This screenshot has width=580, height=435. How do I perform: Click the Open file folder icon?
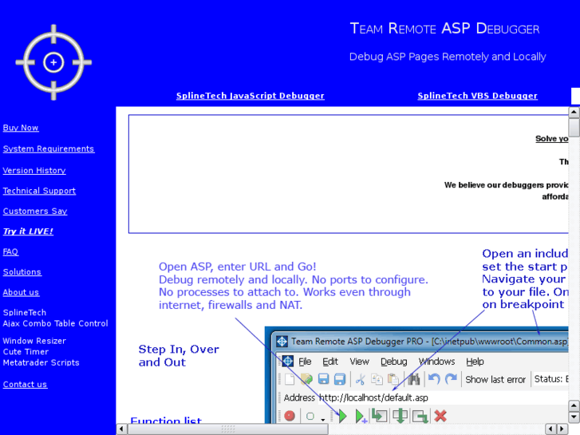tap(306, 379)
